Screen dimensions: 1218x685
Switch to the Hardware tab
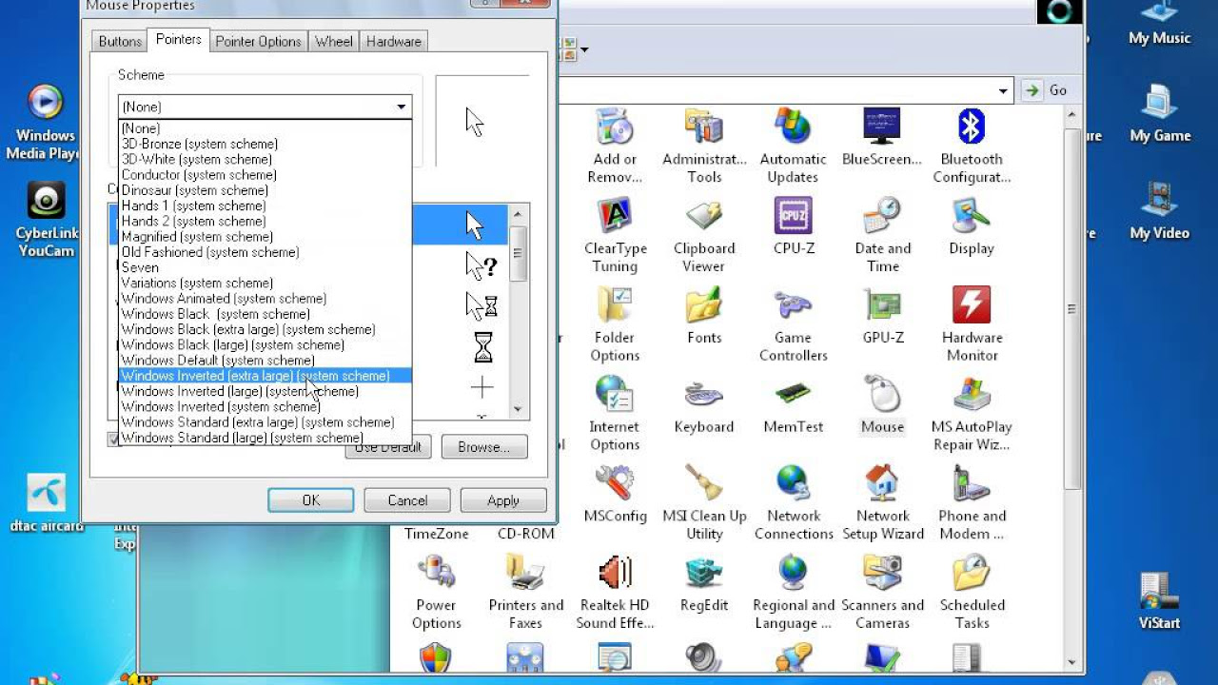(x=394, y=41)
